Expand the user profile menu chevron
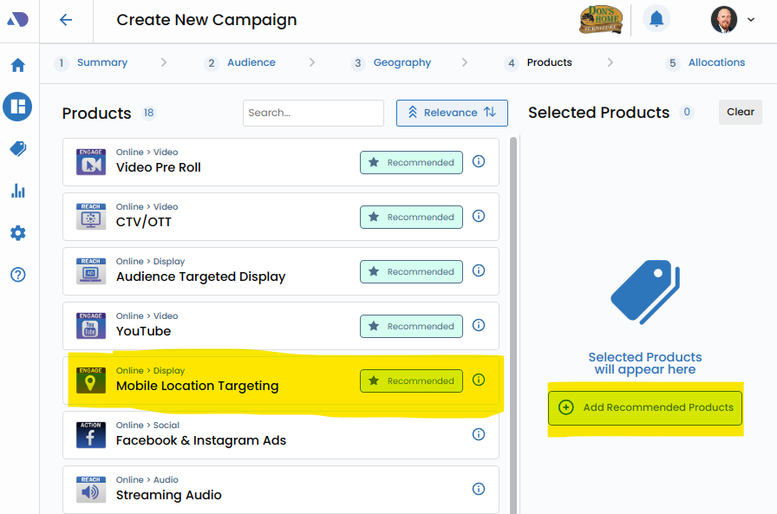777x514 pixels. [751, 20]
